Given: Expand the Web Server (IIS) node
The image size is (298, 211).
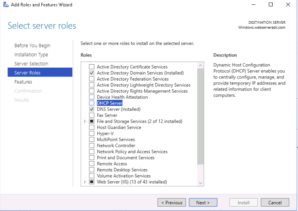Looking at the screenshot, I should [85, 182].
